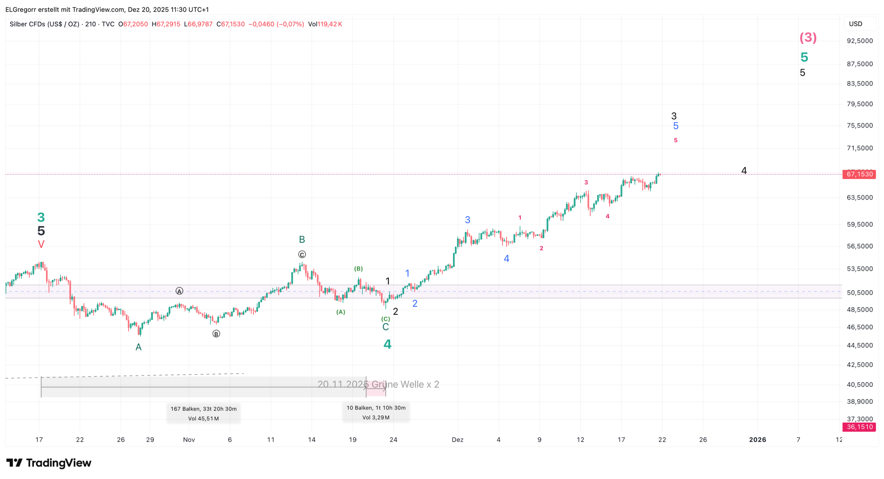This screenshot has height=479, width=884.
Task: Select the large green 4 wave label
Action: coord(388,344)
